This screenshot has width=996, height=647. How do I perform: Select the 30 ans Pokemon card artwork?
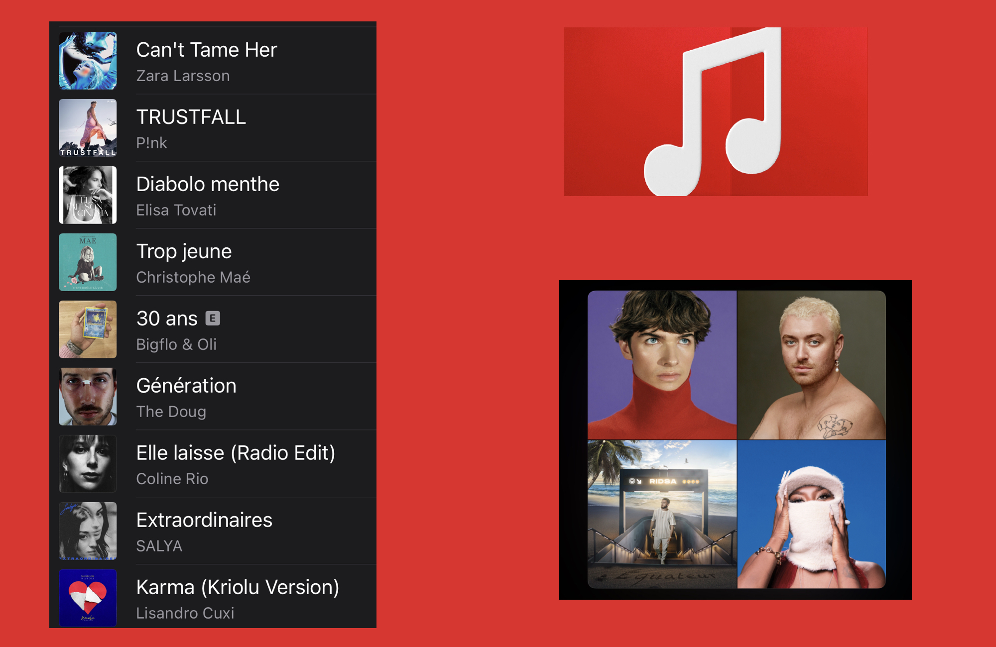[88, 329]
